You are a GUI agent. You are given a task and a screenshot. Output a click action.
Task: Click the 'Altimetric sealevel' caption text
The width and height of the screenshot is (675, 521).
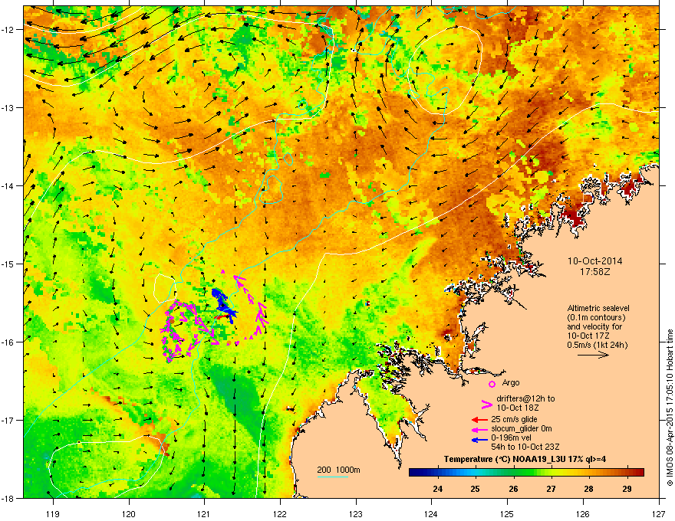598,308
